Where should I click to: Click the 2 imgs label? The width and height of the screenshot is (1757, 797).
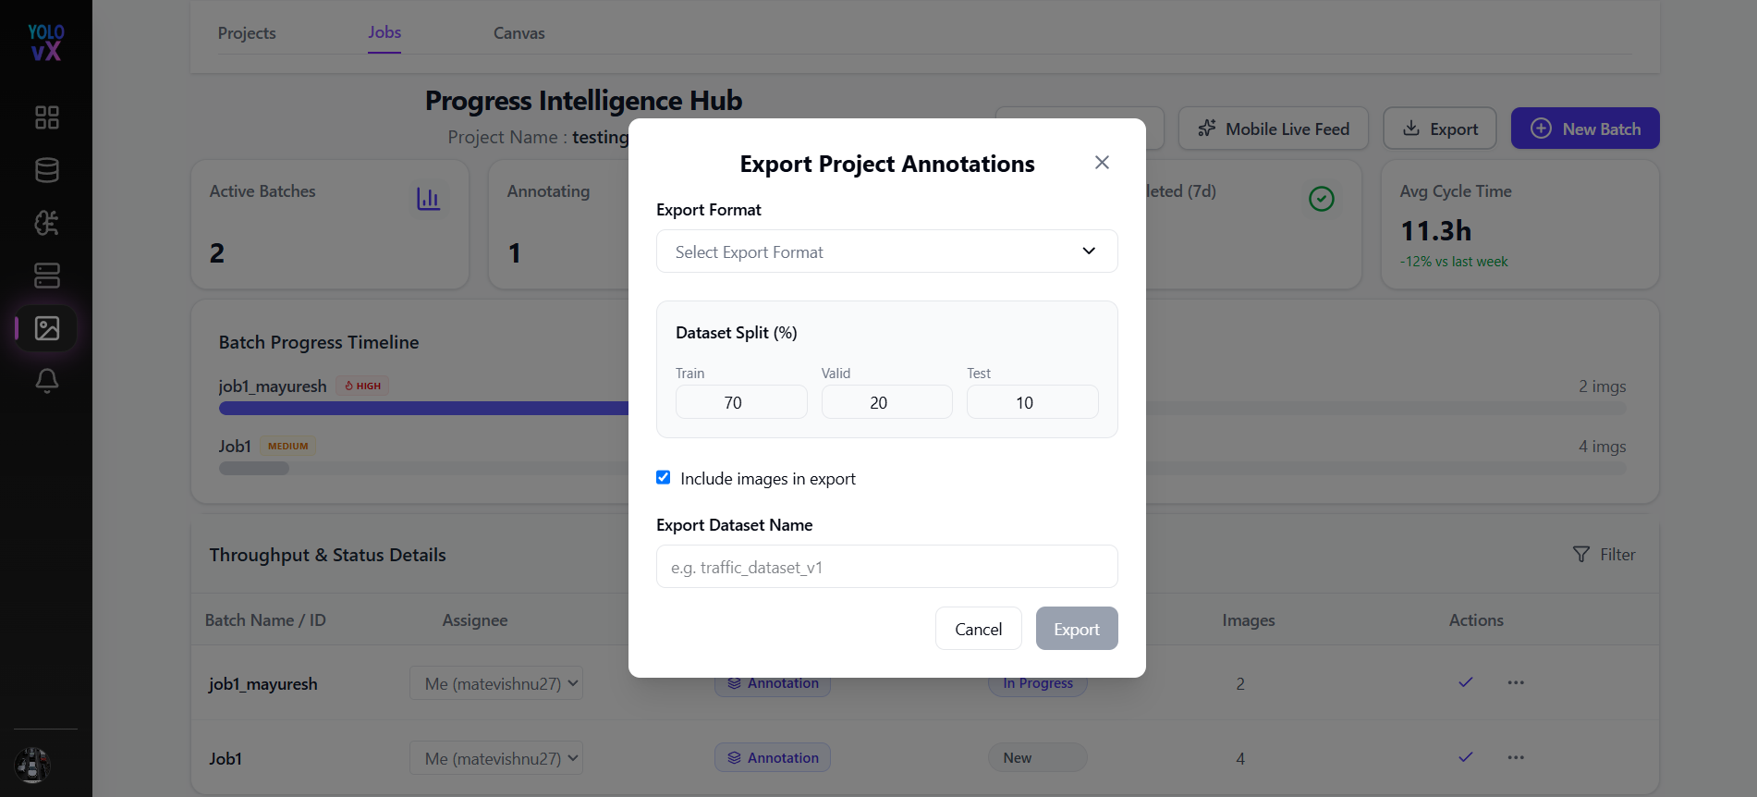(1603, 386)
